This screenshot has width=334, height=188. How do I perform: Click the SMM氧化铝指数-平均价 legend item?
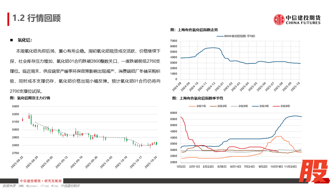[x=236, y=36]
